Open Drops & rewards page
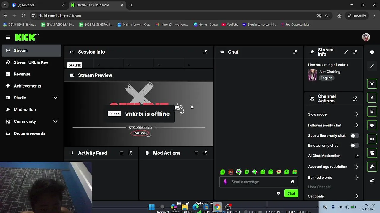 (32, 133)
